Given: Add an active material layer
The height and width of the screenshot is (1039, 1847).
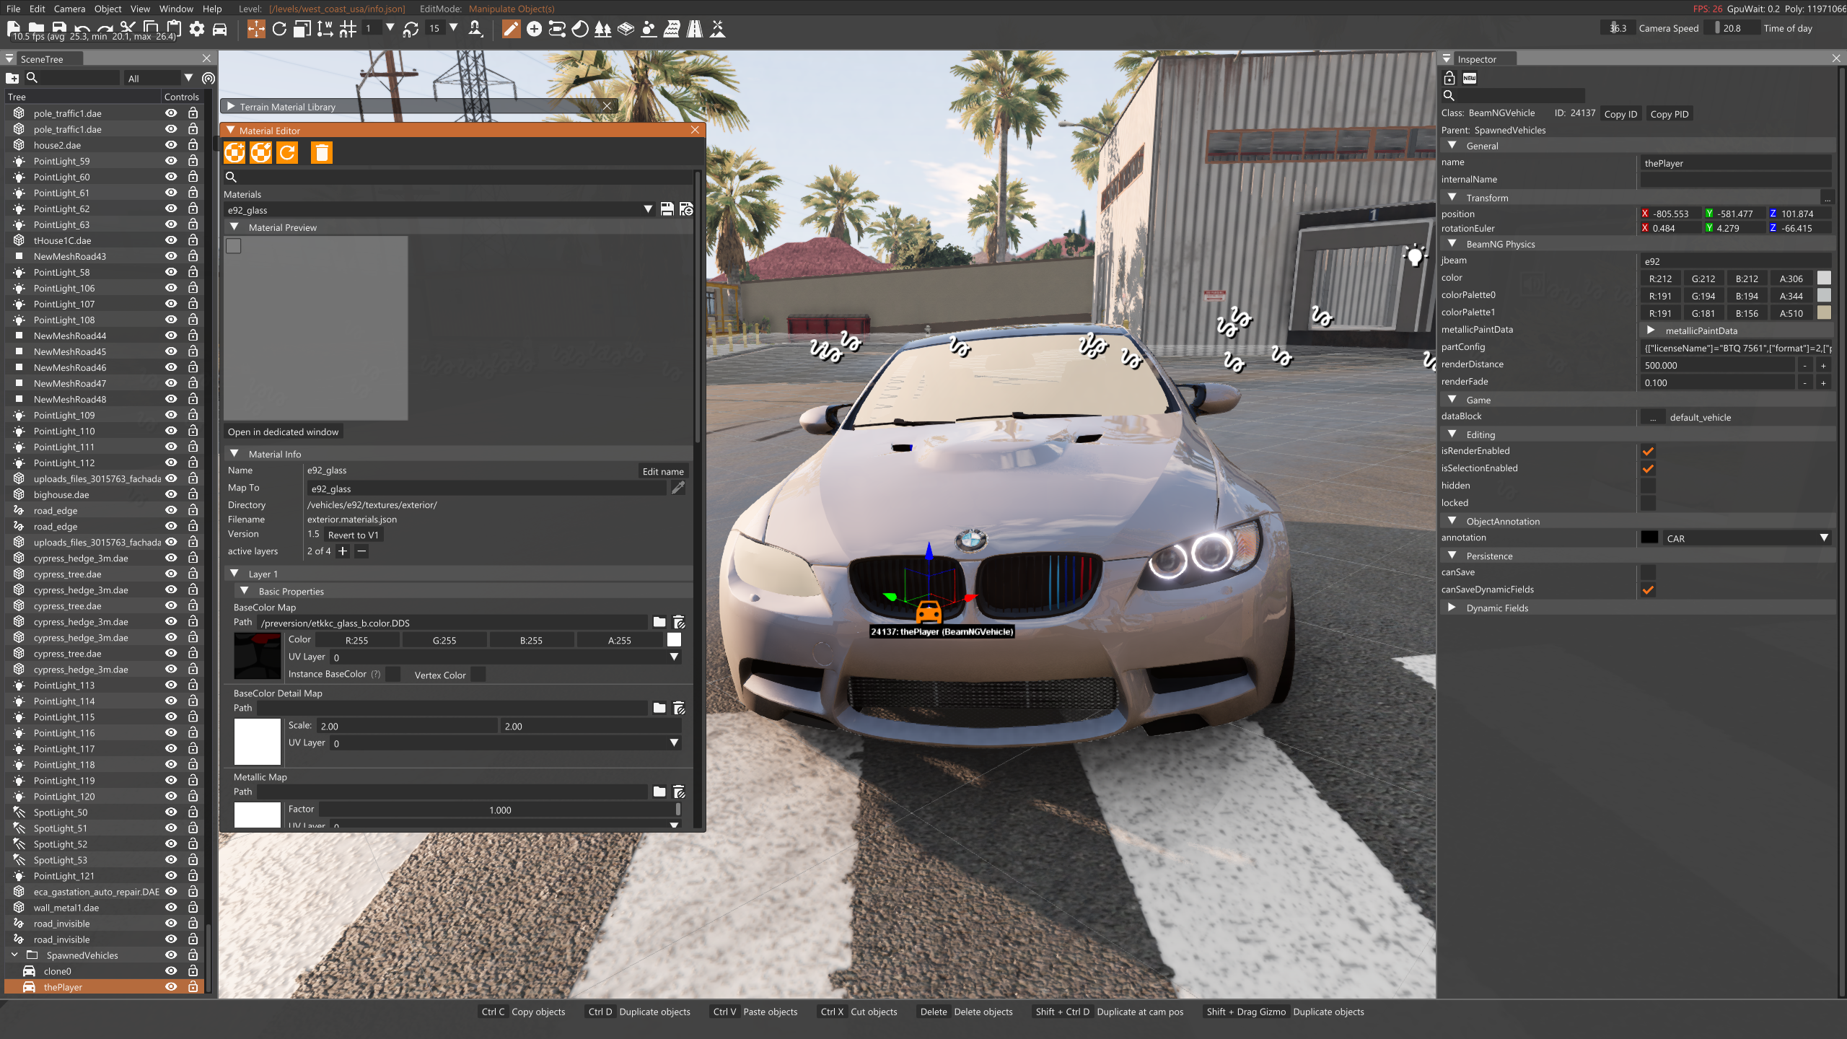Looking at the screenshot, I should pyautogui.click(x=343, y=551).
